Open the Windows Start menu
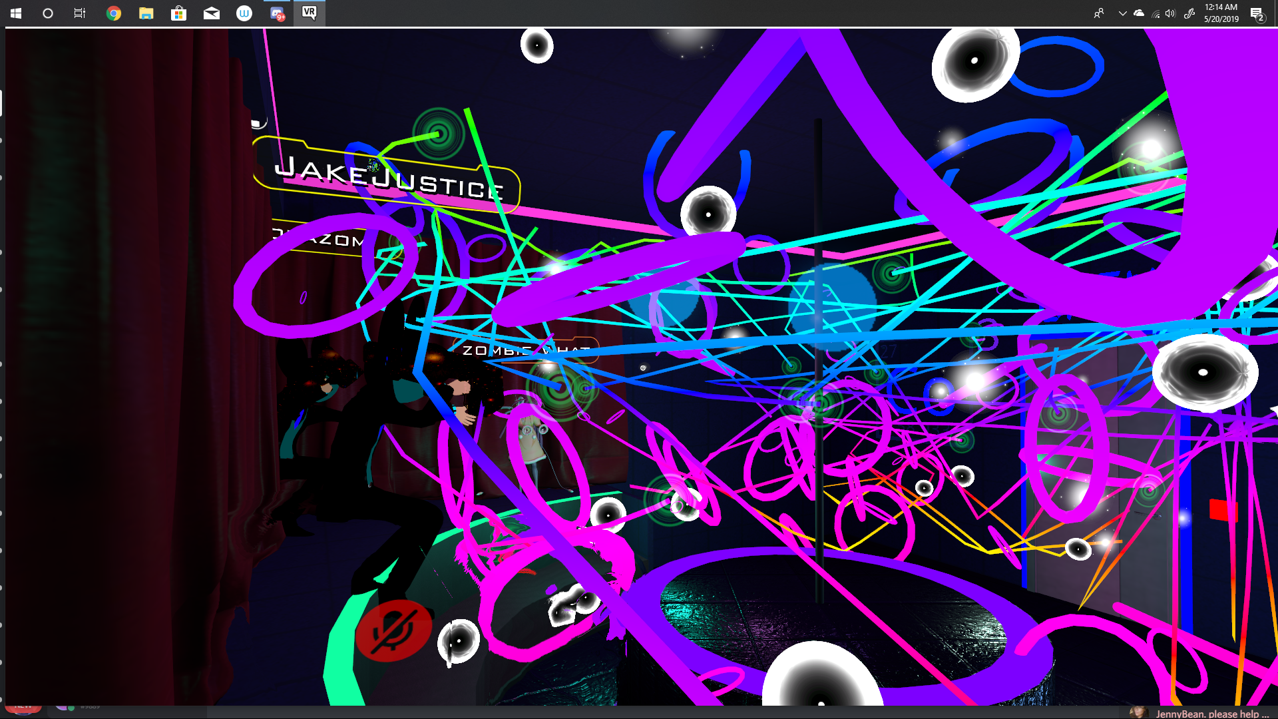Viewport: 1278px width, 719px height. pos(16,13)
